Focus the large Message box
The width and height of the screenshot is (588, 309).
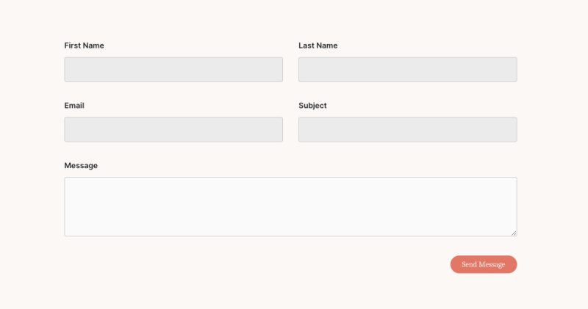click(290, 206)
